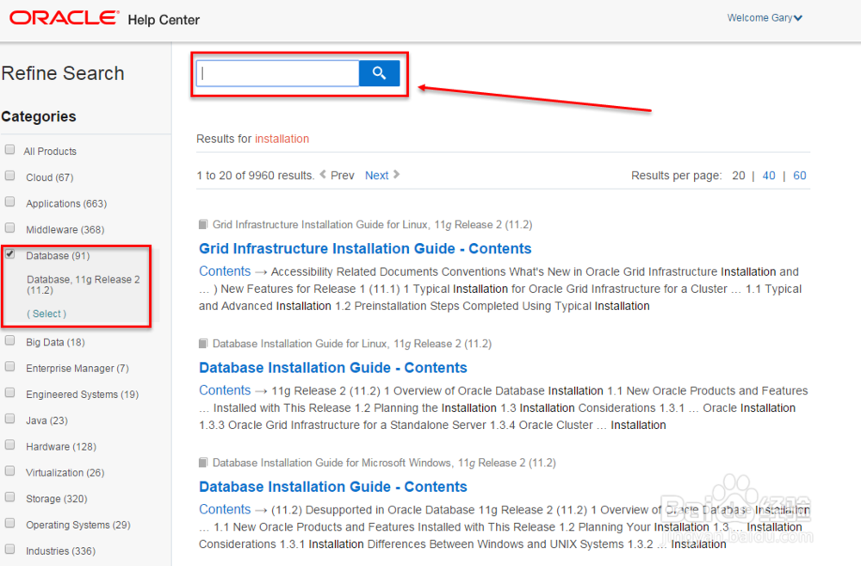The width and height of the screenshot is (861, 566).
Task: Click book icon beside Installation Guide for Microsoft Windows
Action: click(x=203, y=463)
